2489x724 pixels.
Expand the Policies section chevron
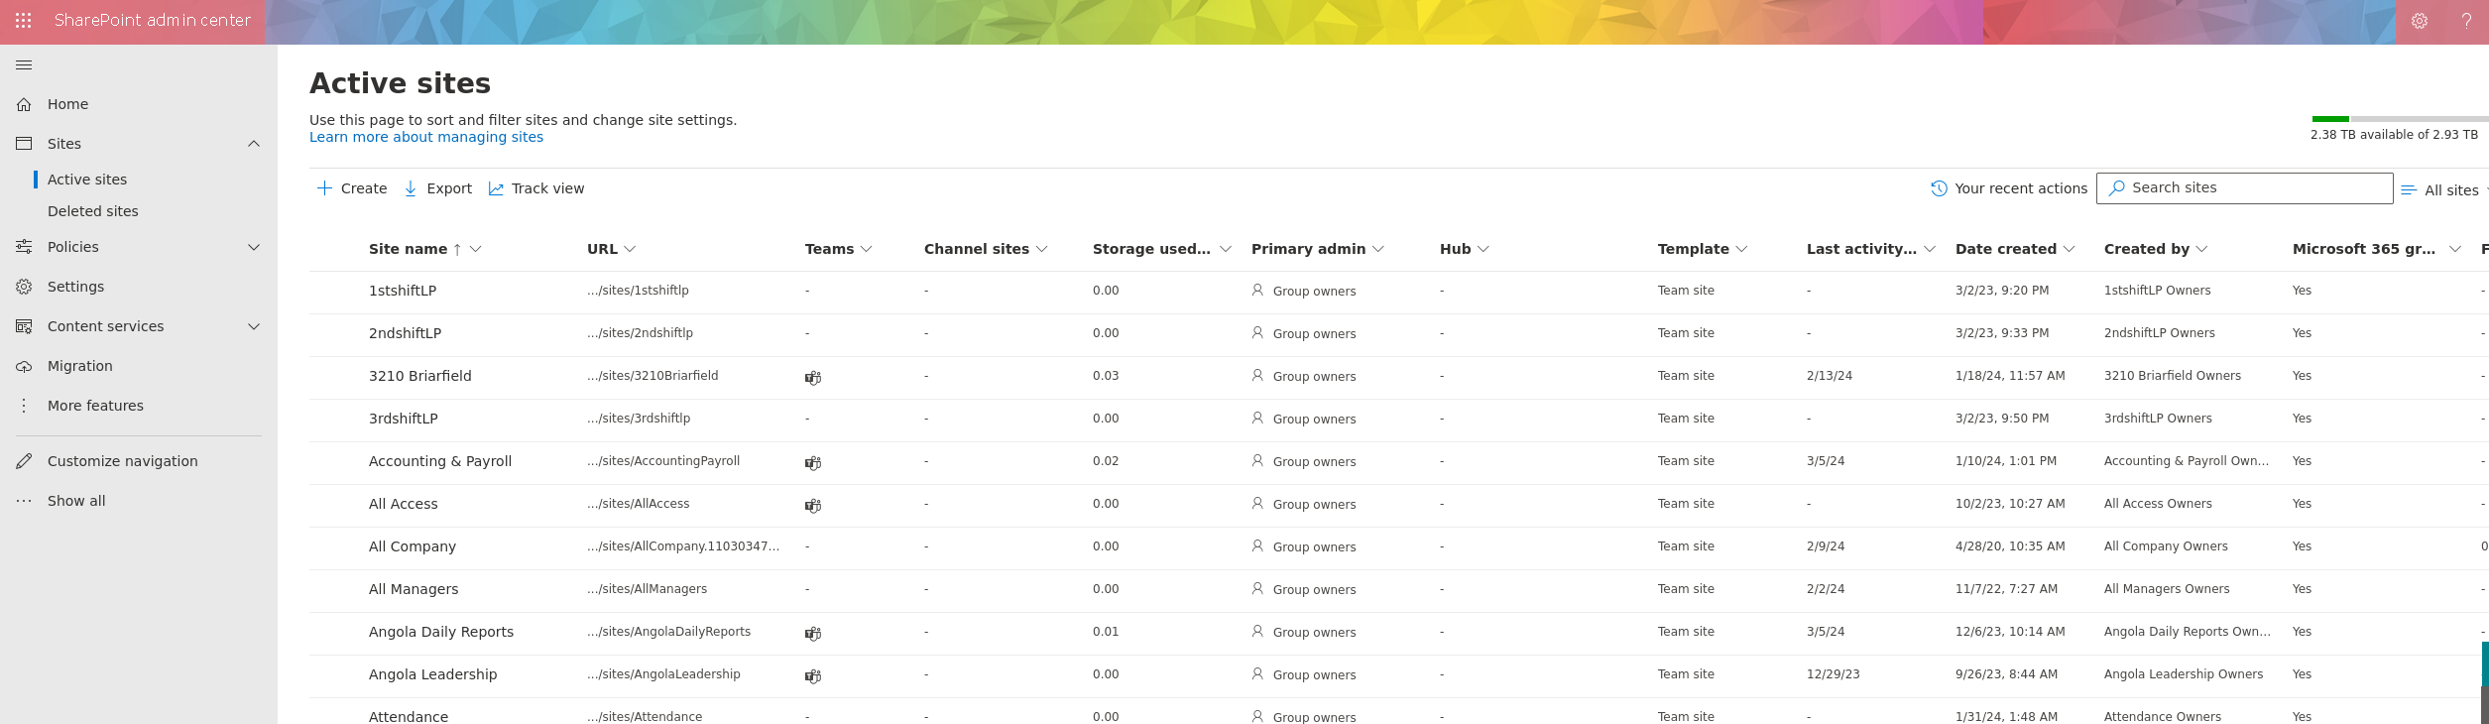coord(254,247)
